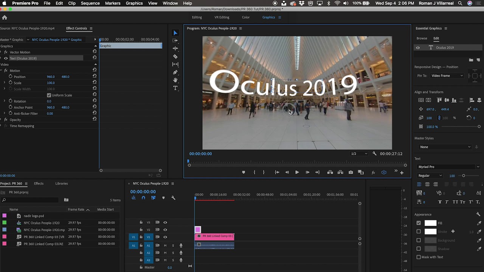
Task: Select the Track Select Forward tool
Action: coord(175,40)
